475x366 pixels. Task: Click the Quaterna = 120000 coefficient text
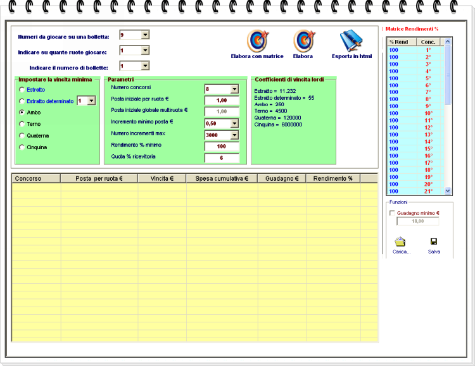click(277, 118)
